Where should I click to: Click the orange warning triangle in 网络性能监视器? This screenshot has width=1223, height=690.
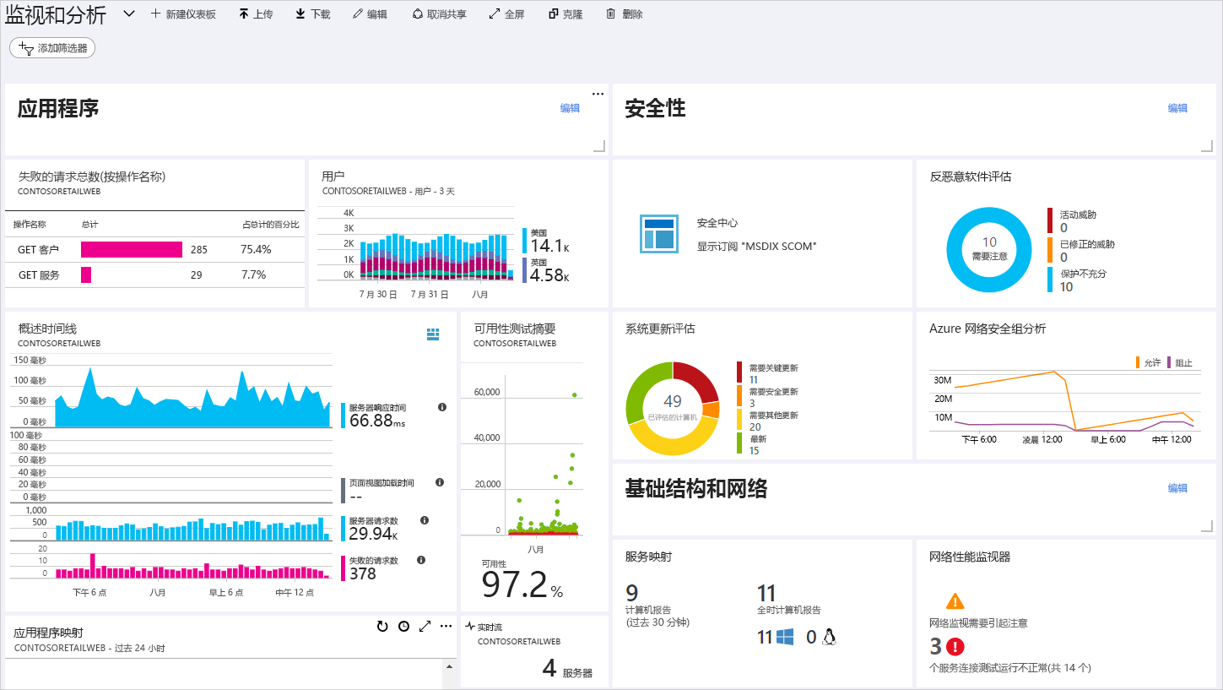(955, 600)
